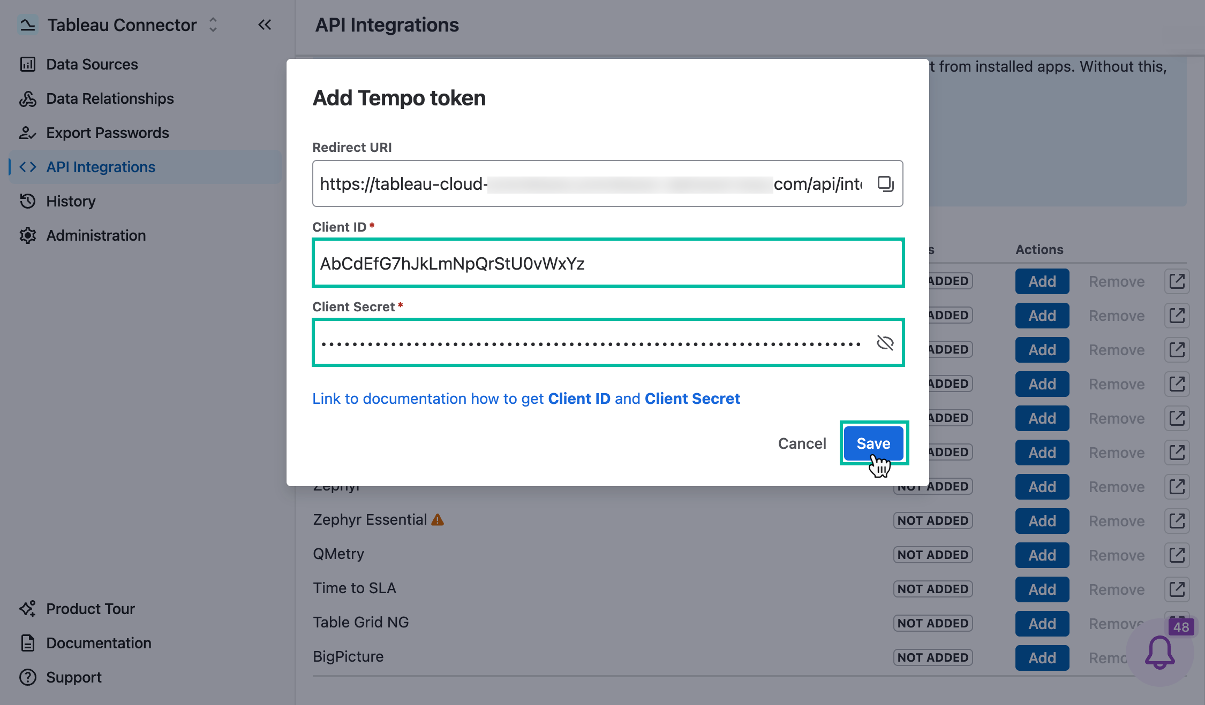Go to Export Passwords page
The width and height of the screenshot is (1205, 705).
pyautogui.click(x=145, y=133)
